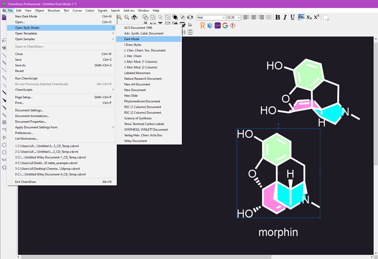Click Document Settings... in File menu

[x=61, y=110]
